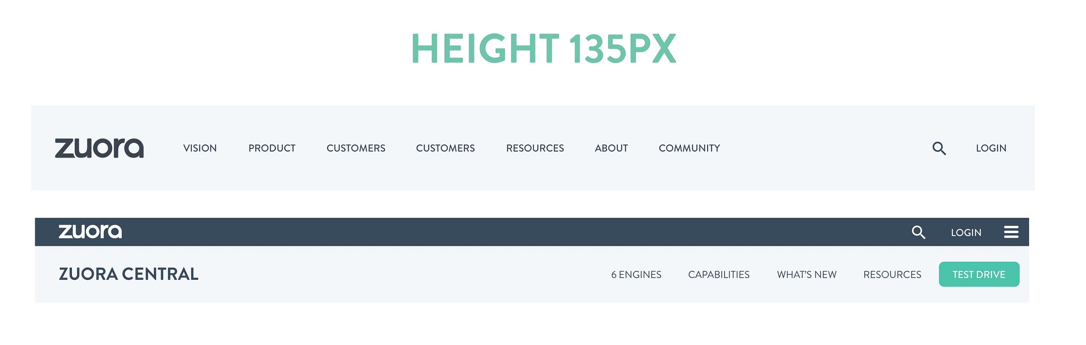
Task: Click the Zuora Central title
Action: coord(129,274)
